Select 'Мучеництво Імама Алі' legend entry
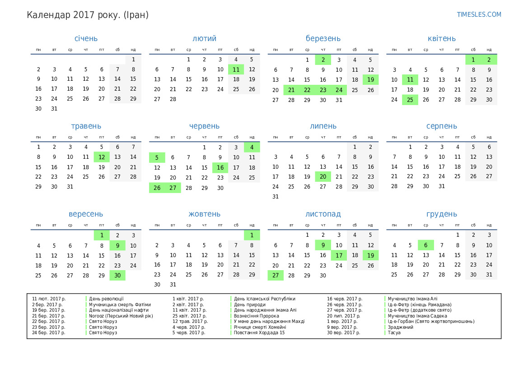 coord(412,299)
